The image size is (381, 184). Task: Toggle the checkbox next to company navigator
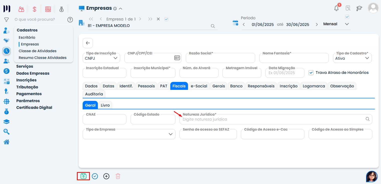tap(166, 19)
